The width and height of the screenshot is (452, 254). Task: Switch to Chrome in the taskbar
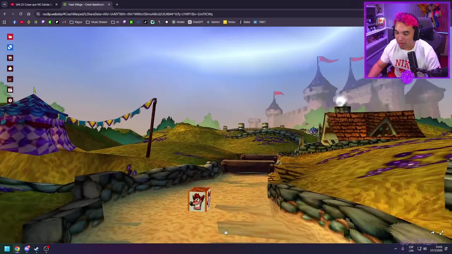click(x=17, y=249)
